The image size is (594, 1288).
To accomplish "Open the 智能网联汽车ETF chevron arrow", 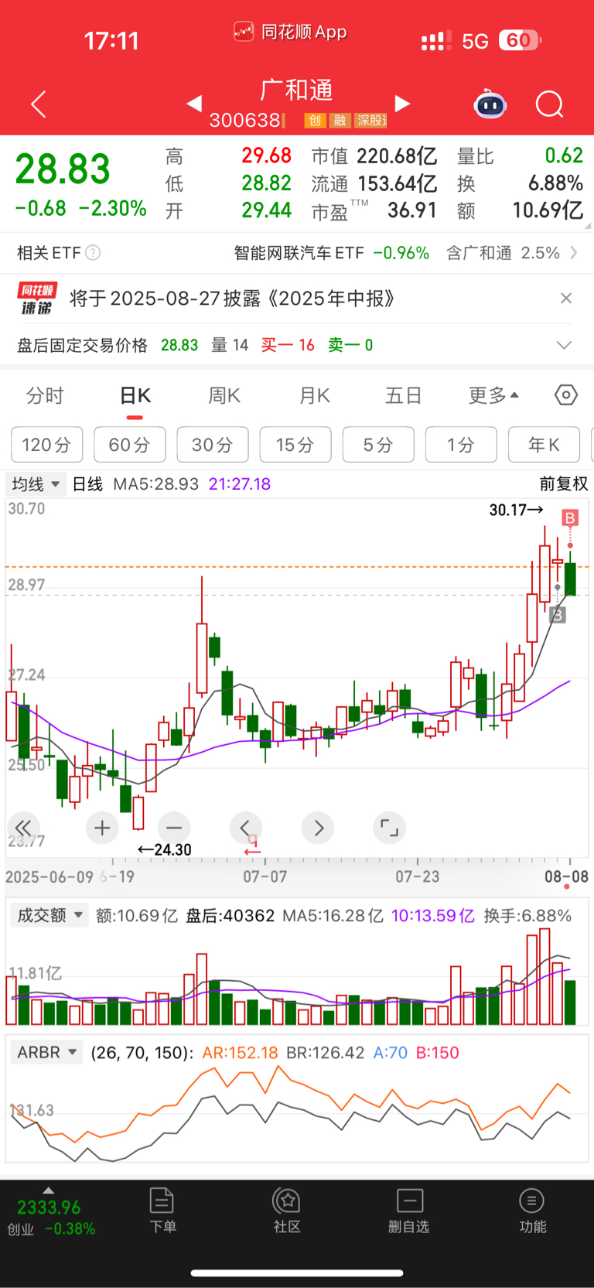I will tap(574, 253).
